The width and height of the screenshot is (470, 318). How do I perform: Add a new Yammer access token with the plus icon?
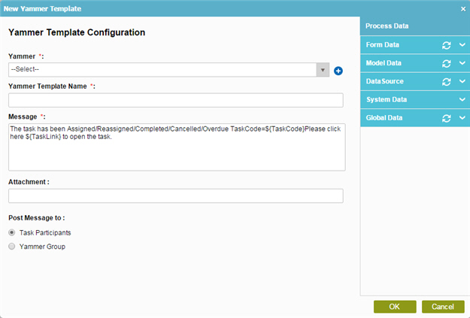[x=338, y=71]
